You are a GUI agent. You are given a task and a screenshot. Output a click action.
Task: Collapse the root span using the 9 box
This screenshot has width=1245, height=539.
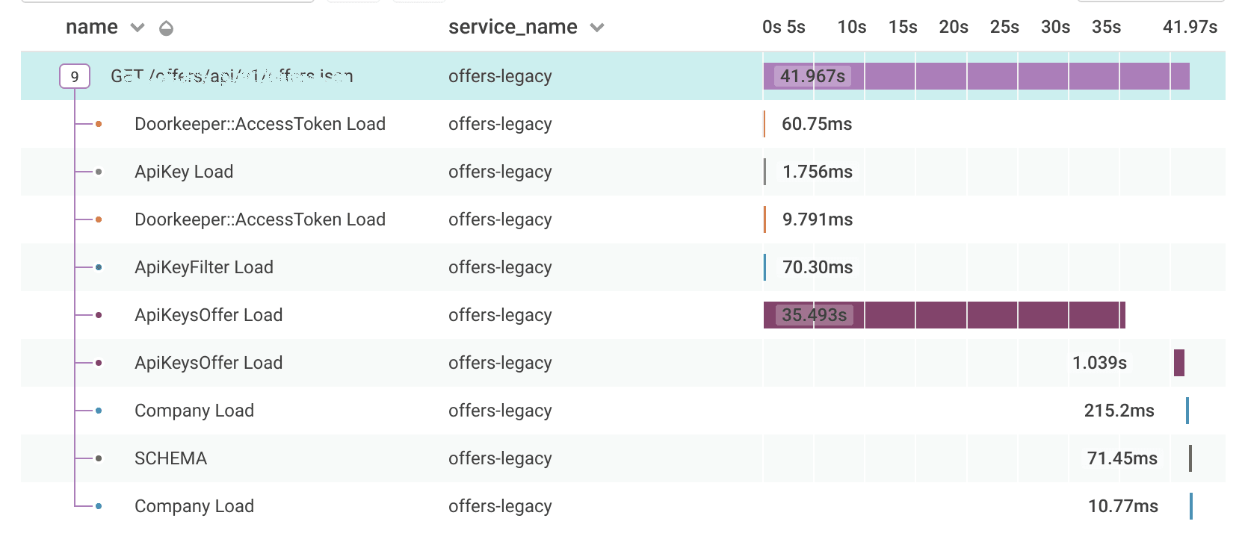pos(75,76)
